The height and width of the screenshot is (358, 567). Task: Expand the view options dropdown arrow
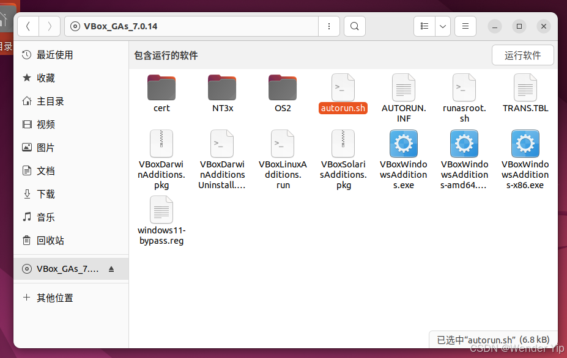(443, 26)
